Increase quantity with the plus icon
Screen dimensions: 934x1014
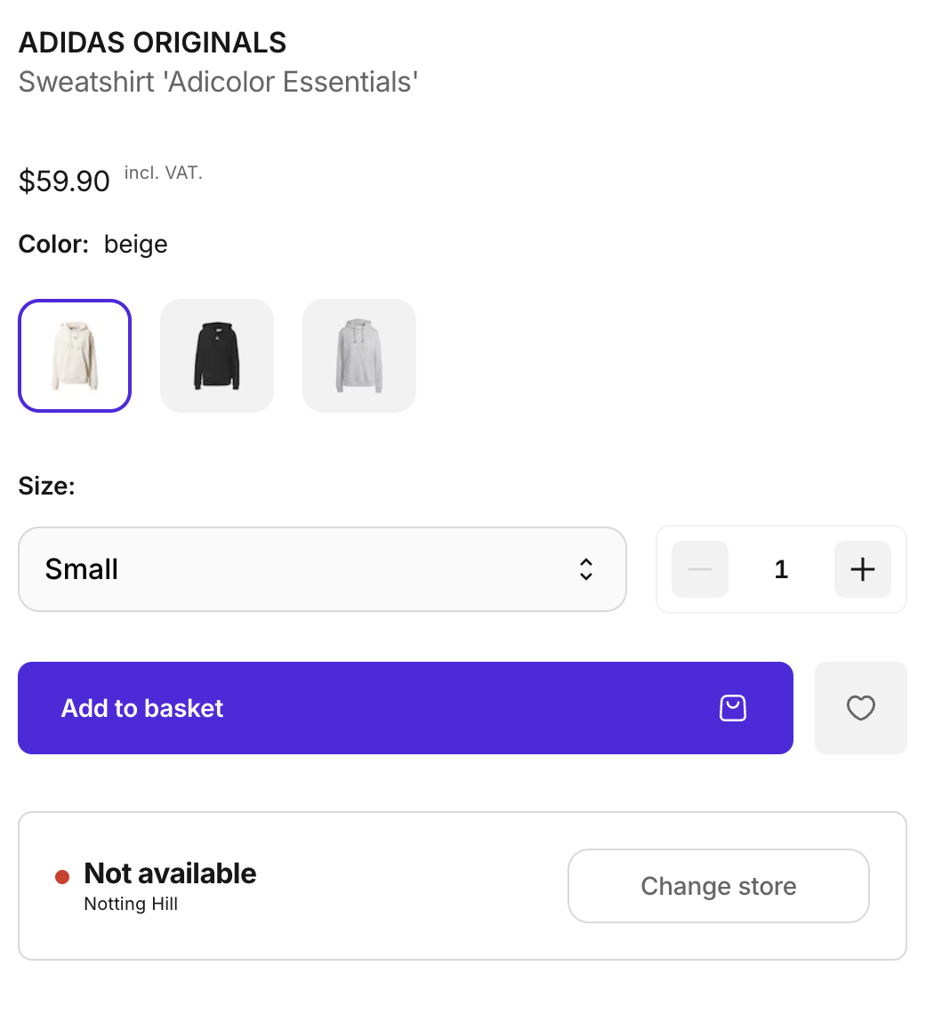(862, 569)
